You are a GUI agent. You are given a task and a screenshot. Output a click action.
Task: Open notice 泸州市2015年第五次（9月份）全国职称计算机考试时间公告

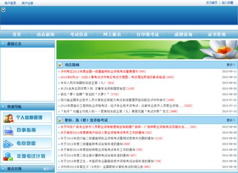(102, 167)
